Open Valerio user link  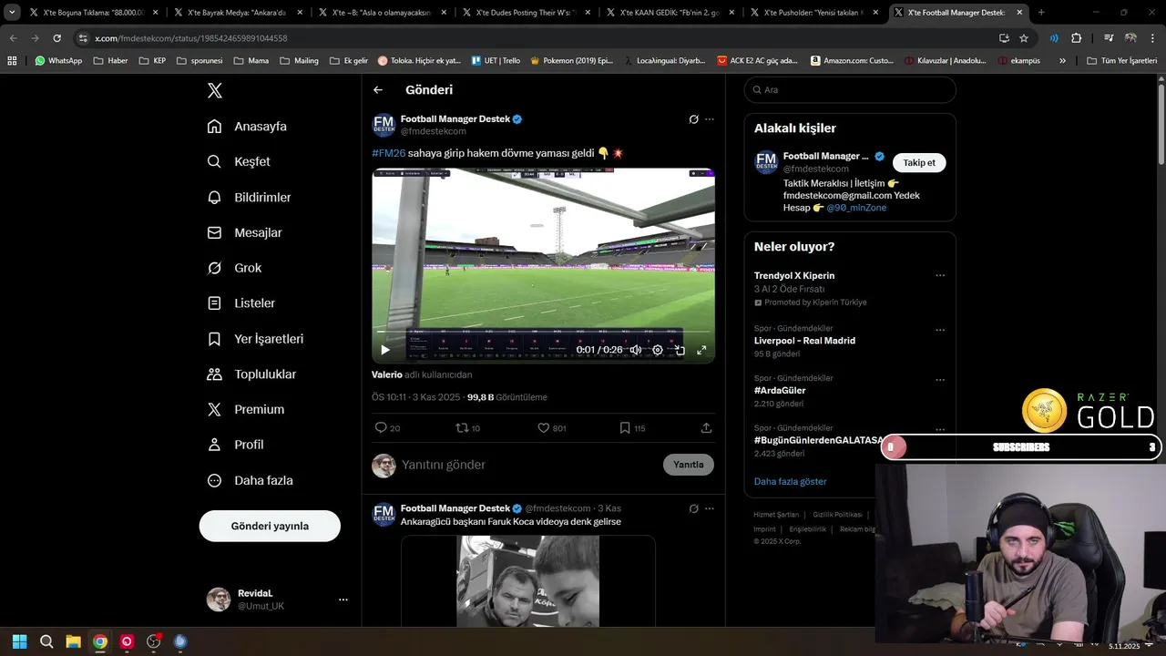point(387,374)
